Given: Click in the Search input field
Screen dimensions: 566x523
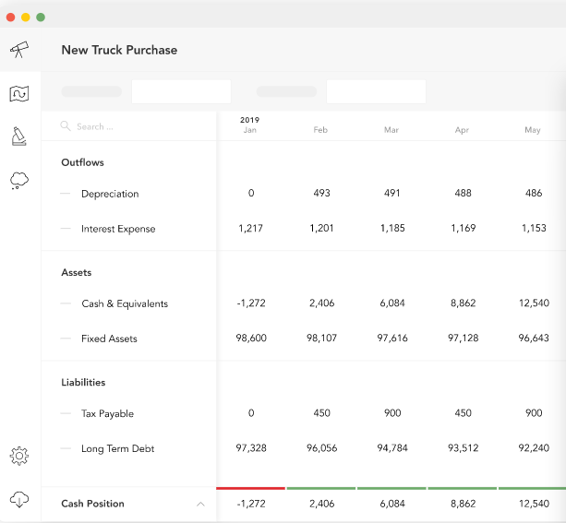Looking at the screenshot, I should tap(129, 126).
